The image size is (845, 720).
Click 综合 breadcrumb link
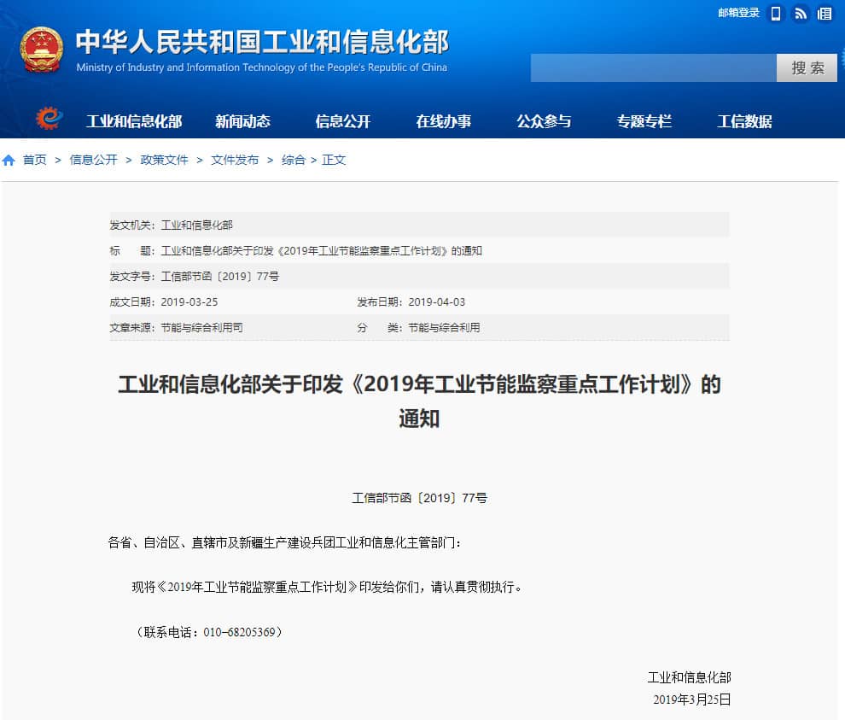[x=293, y=161]
